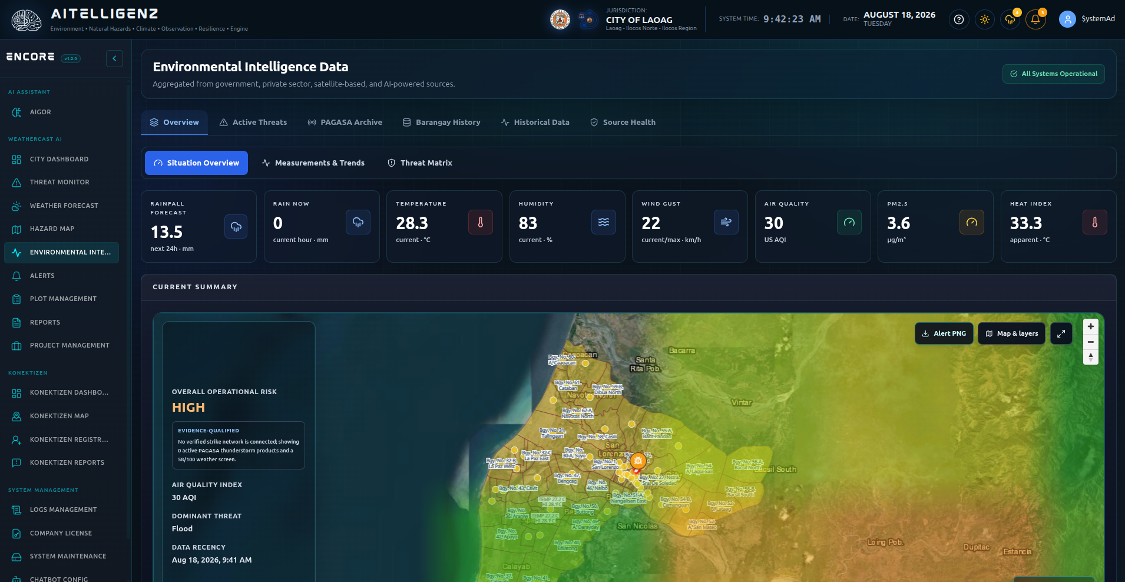Switch to the Overview tab
This screenshot has width=1125, height=582.
[x=174, y=123]
